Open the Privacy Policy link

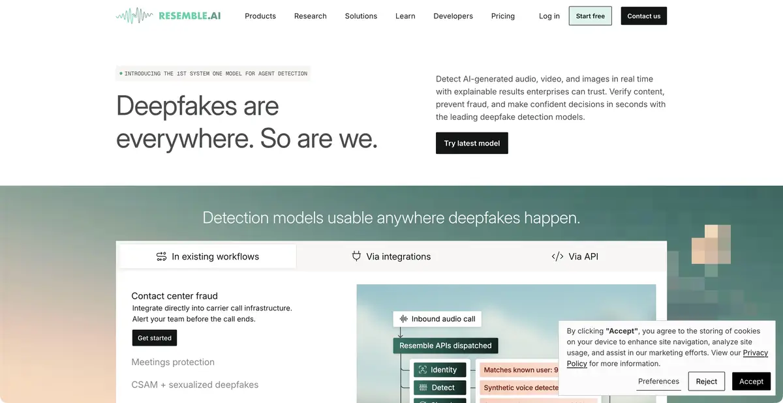click(668, 358)
